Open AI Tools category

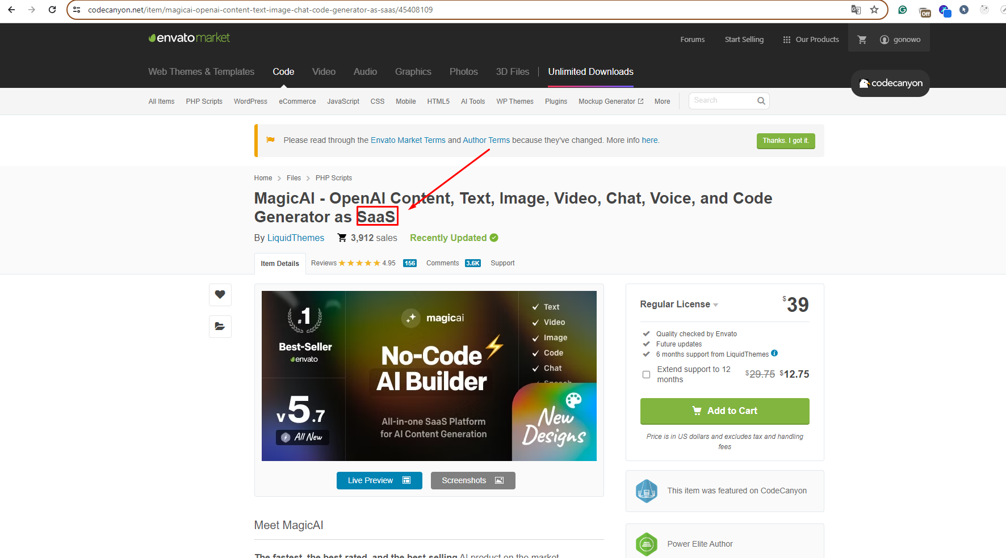[x=473, y=102]
